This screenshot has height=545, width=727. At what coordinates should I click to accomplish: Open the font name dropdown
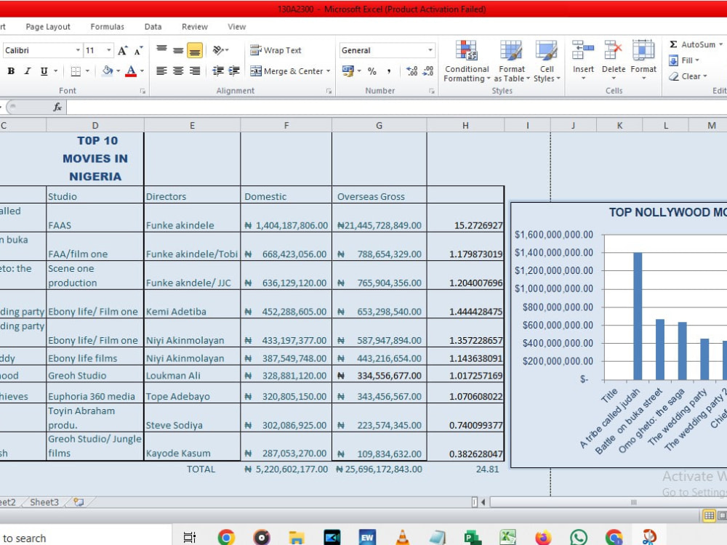78,50
